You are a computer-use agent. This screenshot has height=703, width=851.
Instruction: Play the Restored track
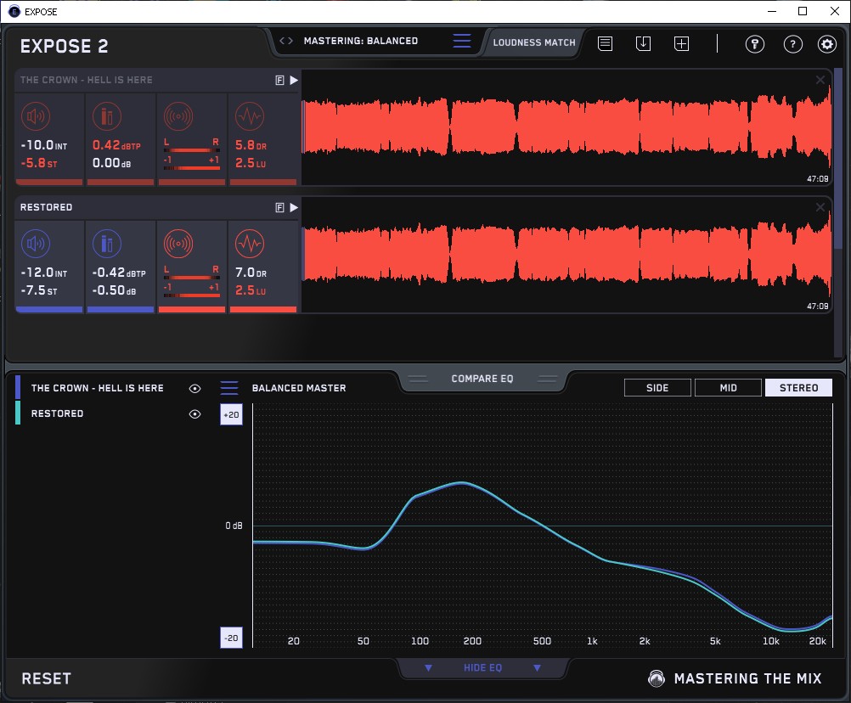coord(294,207)
